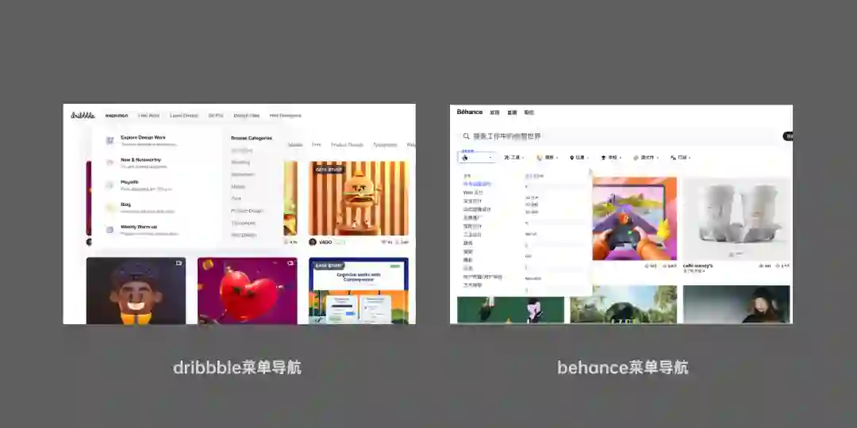Select the Product Design filter tab
857x428 pixels.
click(347, 145)
